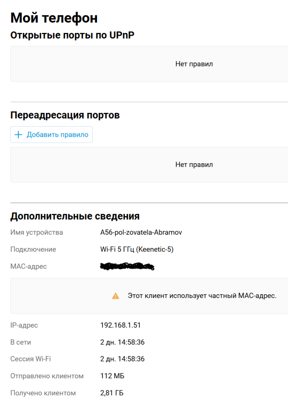Click the Wi-Fi 5 ГГц (Keenetic-5) connection value
The height and width of the screenshot is (402, 288).
(x=137, y=249)
